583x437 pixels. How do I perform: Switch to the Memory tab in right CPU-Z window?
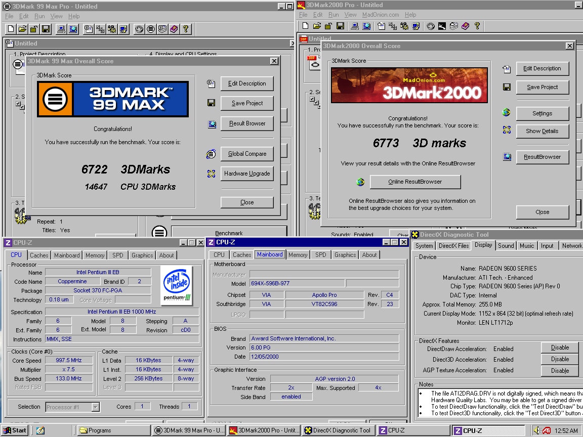[x=298, y=255]
